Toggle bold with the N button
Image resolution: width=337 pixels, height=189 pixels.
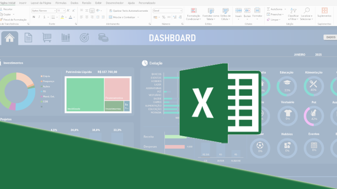(34, 17)
